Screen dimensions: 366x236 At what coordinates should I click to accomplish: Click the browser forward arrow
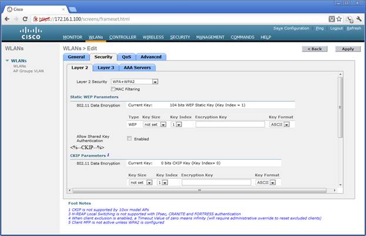click(x=16, y=19)
